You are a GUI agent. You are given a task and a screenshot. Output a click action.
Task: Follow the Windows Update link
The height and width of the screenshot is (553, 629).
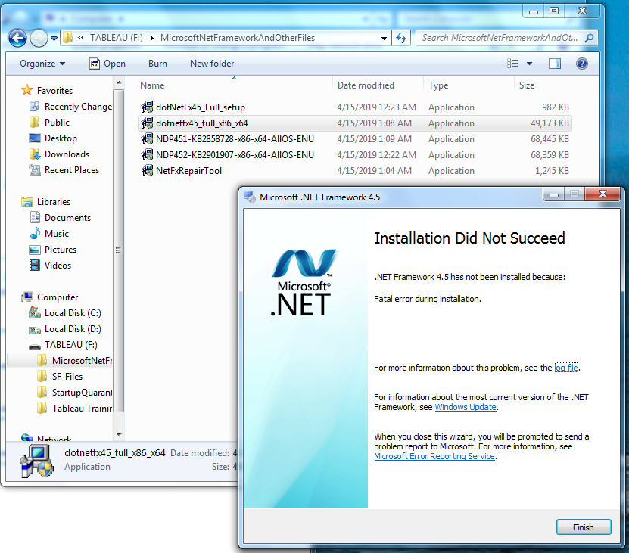click(x=466, y=407)
